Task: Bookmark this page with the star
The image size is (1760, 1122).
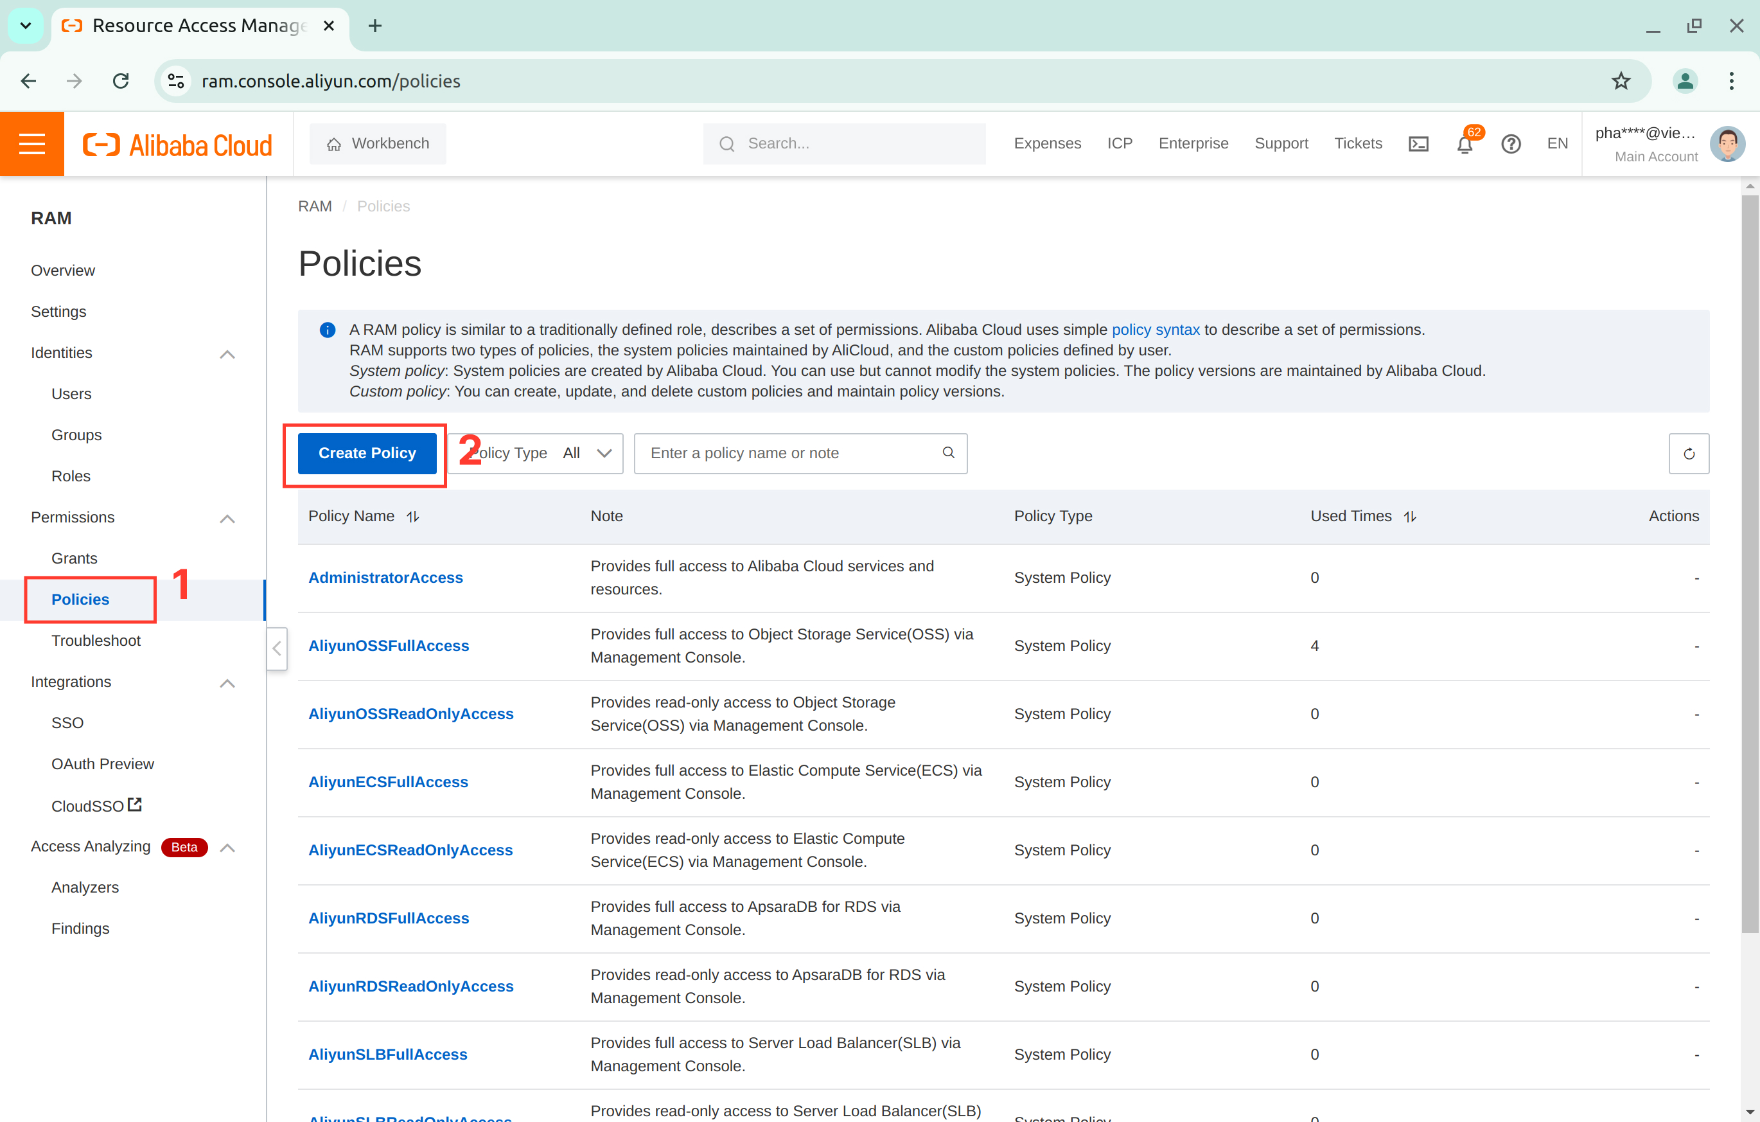Action: 1621,80
